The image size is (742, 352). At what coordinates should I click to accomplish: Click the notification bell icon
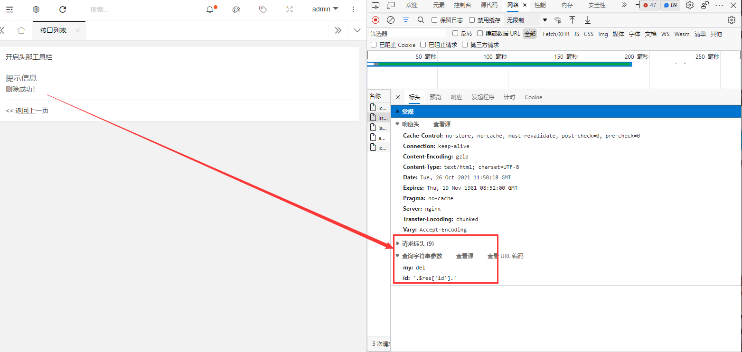pos(210,9)
